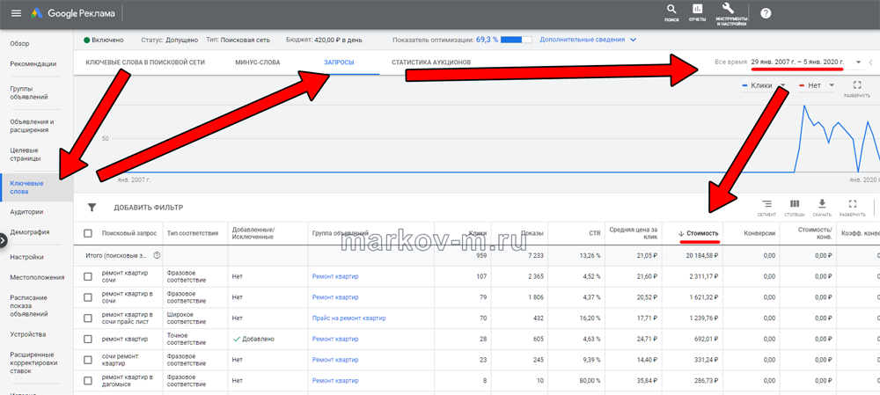Check the box for 'ремонт квартир' exact match row
880x395 pixels.
point(87,339)
